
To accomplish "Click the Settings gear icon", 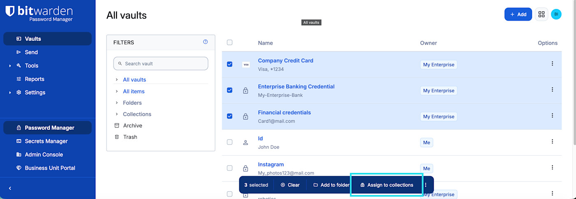I will point(19,92).
